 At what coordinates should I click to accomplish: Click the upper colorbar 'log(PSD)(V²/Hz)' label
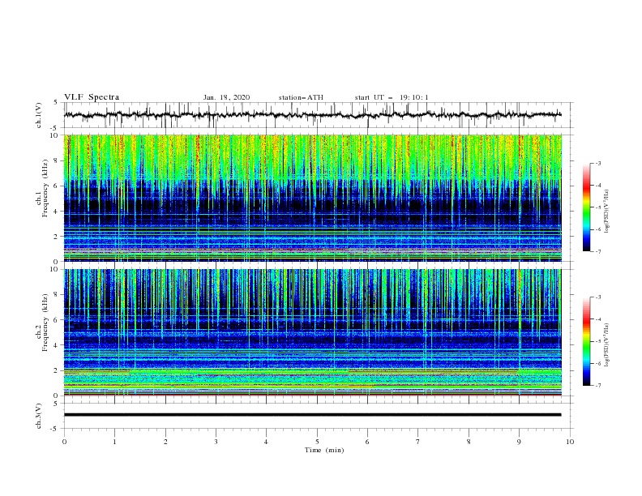(607, 212)
